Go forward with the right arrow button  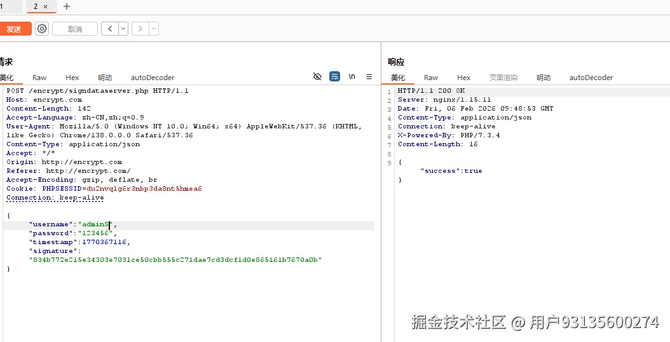[140, 29]
